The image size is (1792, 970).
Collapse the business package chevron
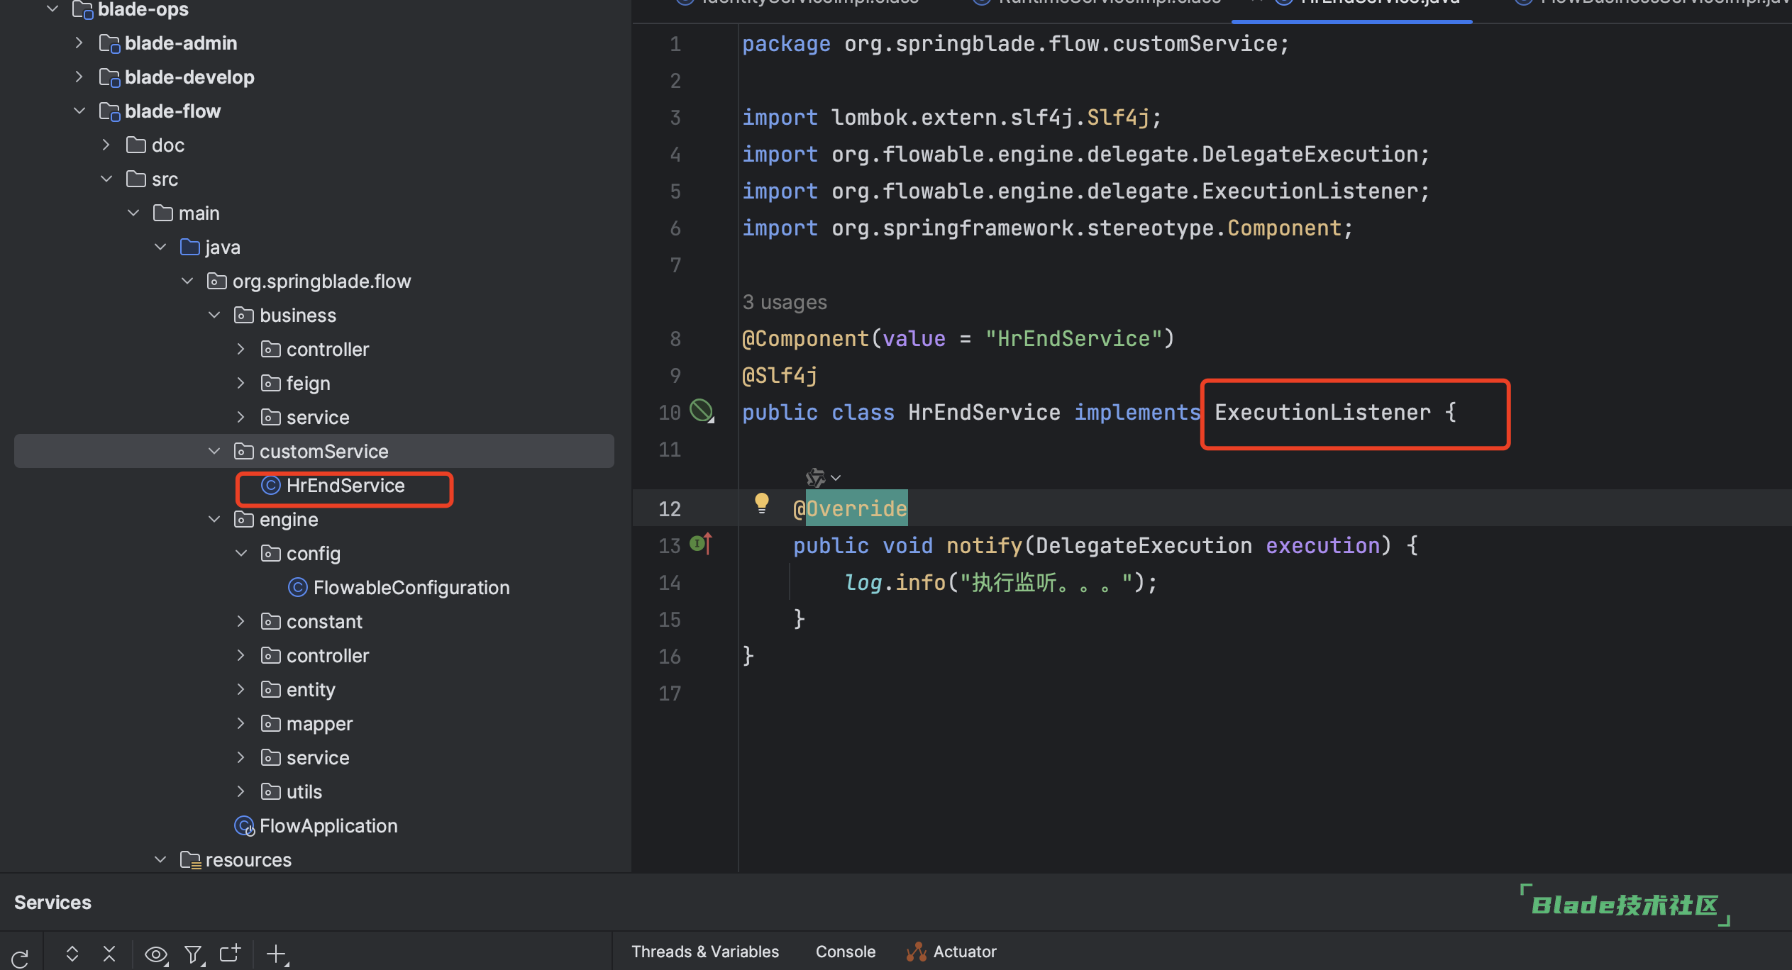[x=214, y=316]
